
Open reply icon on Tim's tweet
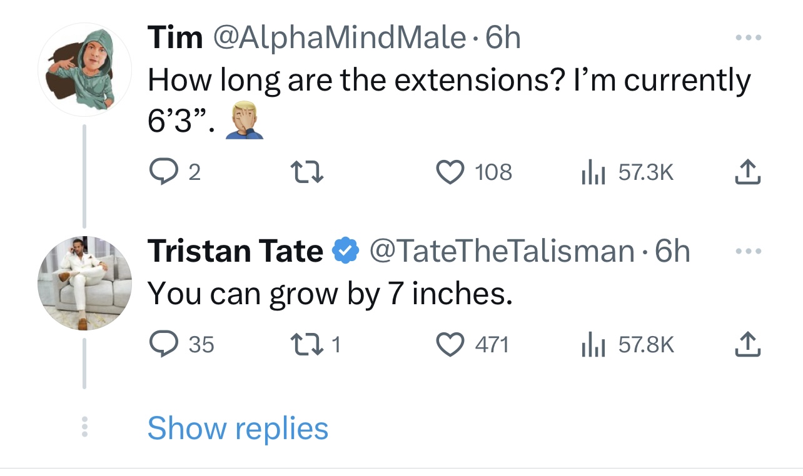163,172
